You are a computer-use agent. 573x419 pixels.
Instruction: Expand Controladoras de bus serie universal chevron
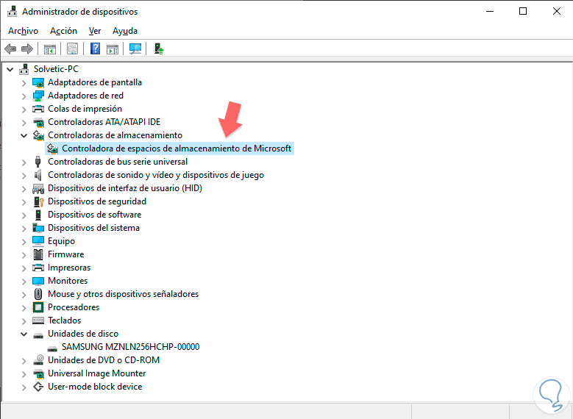coord(24,162)
